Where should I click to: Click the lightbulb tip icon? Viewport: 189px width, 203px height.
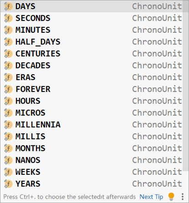[171, 197]
